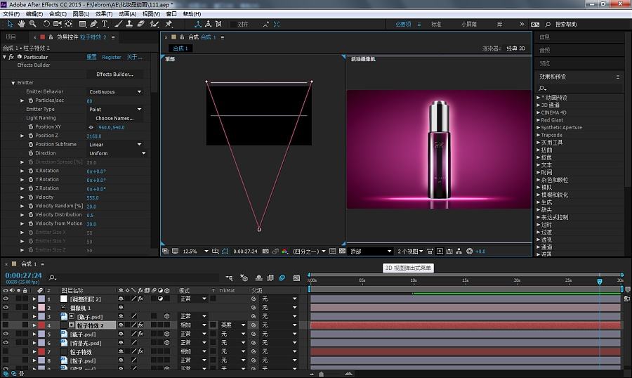Open the composition flowchart icon
This screenshot has width=632, height=378.
[459, 252]
